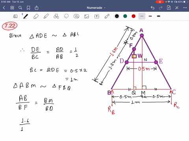Click the circled 7.22 problem number
The height and width of the screenshot is (141, 189).
pyautogui.click(x=9, y=26)
